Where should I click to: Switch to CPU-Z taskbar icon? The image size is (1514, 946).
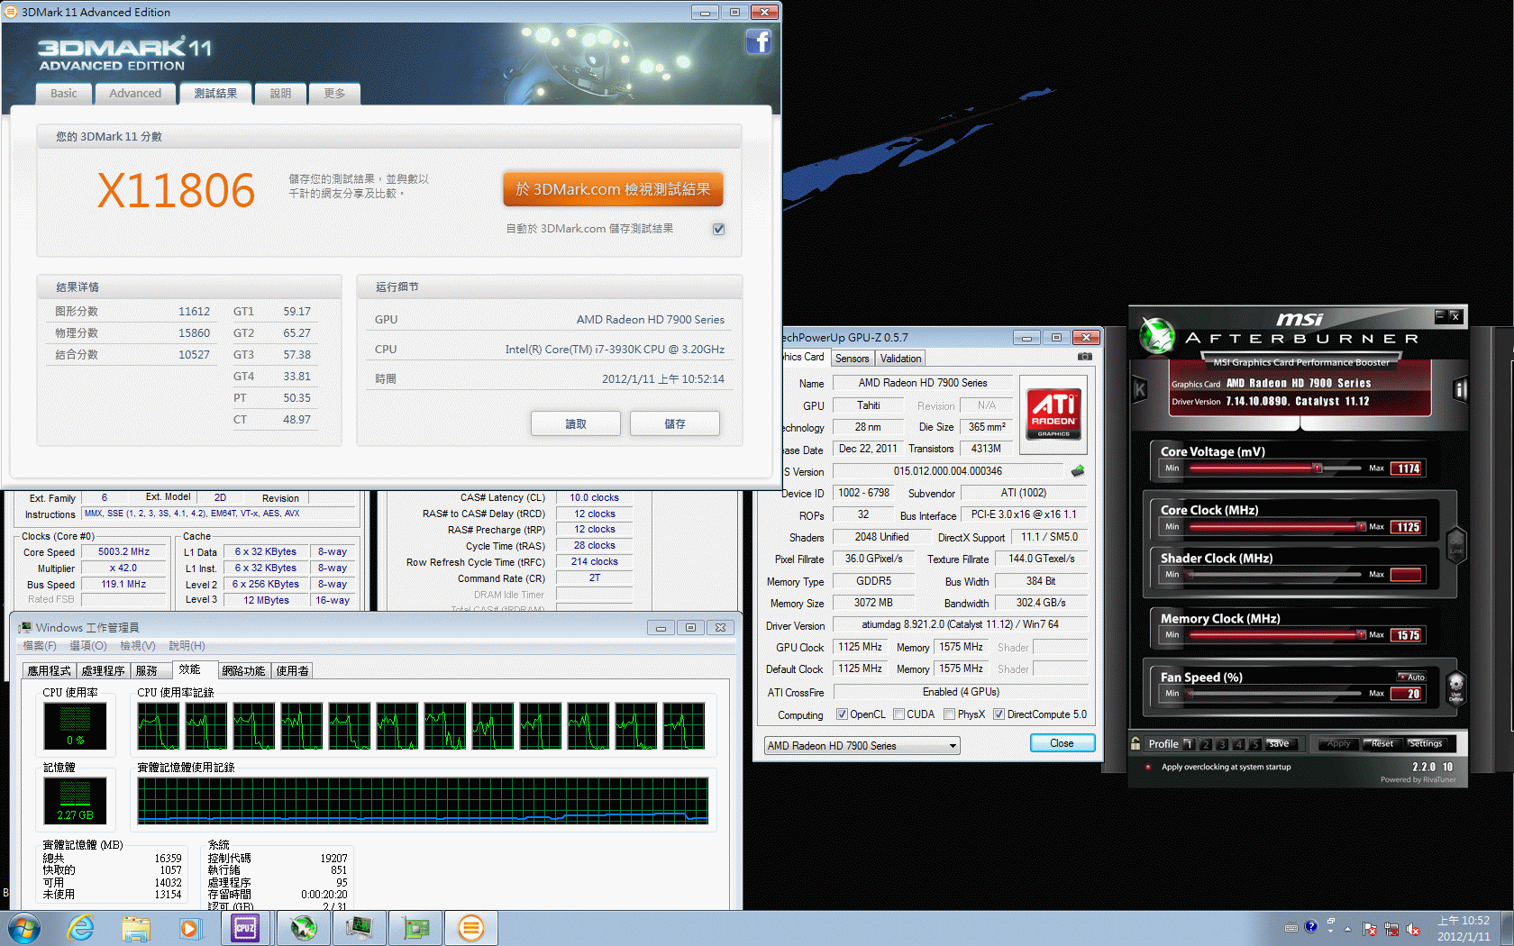click(245, 928)
